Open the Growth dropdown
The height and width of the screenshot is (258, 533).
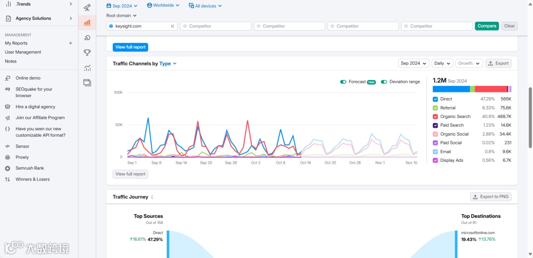pos(469,63)
